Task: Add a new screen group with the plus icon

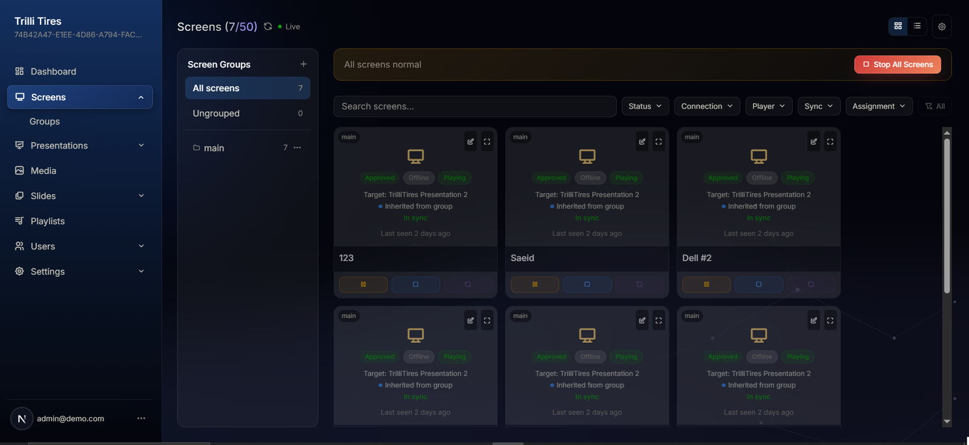Action: coord(303,64)
